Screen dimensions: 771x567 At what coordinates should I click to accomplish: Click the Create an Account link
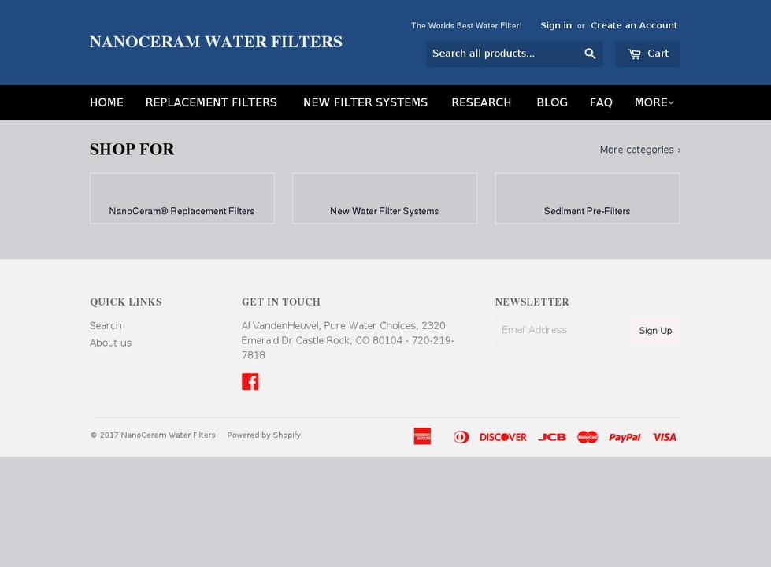(x=634, y=25)
